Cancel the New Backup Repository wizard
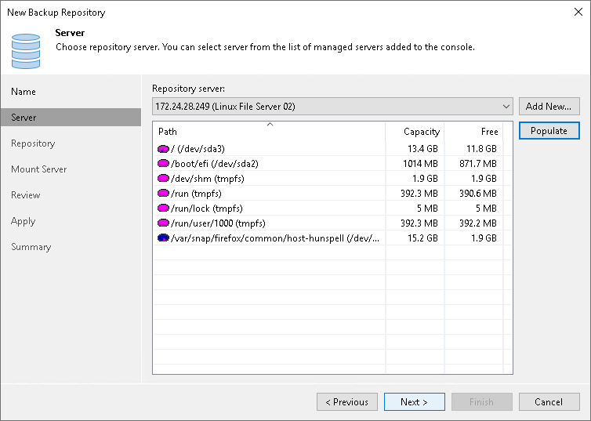Image resolution: width=591 pixels, height=421 pixels. click(x=549, y=402)
